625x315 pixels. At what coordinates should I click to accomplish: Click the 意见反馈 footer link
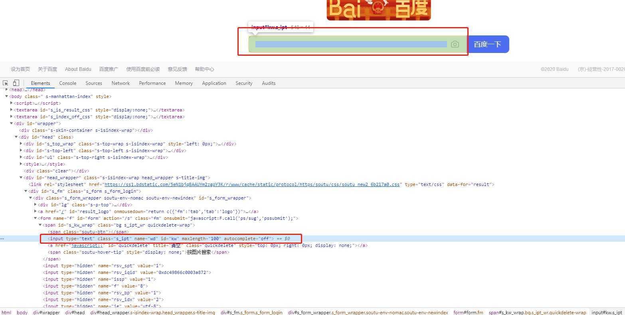click(x=177, y=69)
